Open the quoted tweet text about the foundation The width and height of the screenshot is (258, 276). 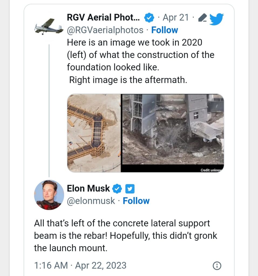[140, 61]
